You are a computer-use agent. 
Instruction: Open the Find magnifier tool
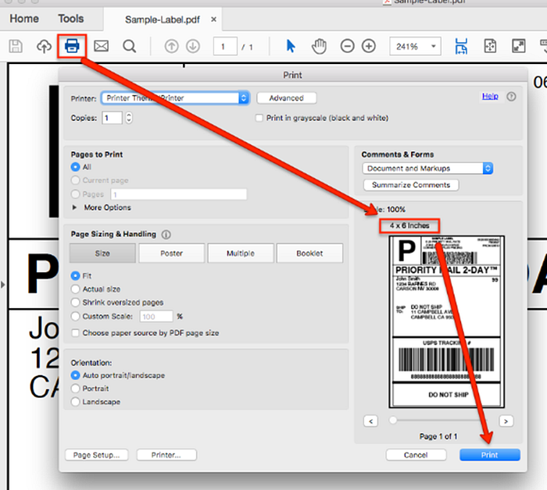[130, 46]
